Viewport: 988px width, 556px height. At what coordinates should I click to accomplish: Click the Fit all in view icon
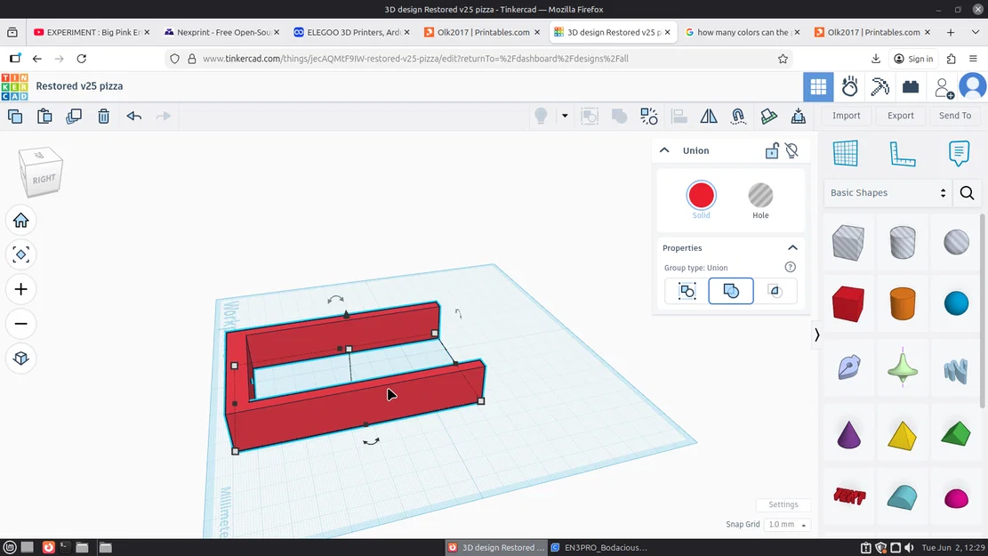[x=20, y=254]
